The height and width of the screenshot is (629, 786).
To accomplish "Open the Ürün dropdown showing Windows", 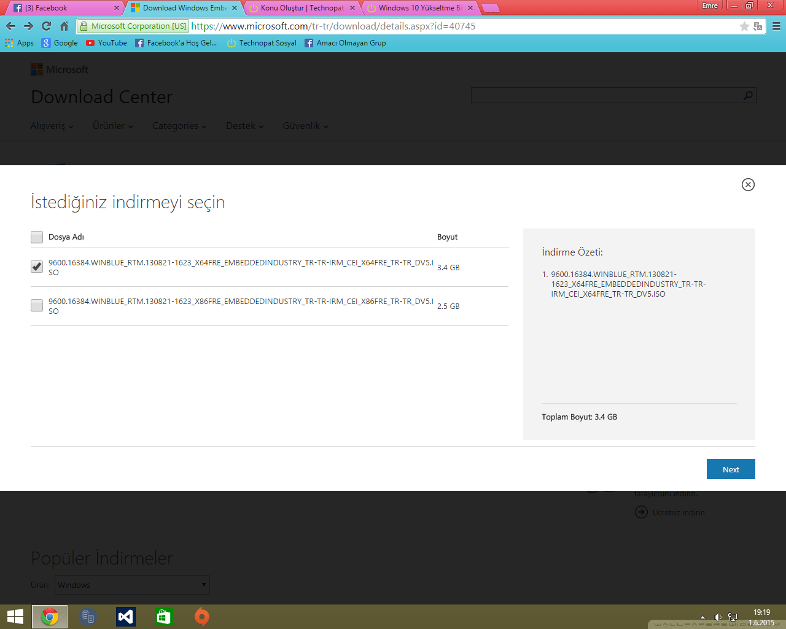I will [132, 585].
